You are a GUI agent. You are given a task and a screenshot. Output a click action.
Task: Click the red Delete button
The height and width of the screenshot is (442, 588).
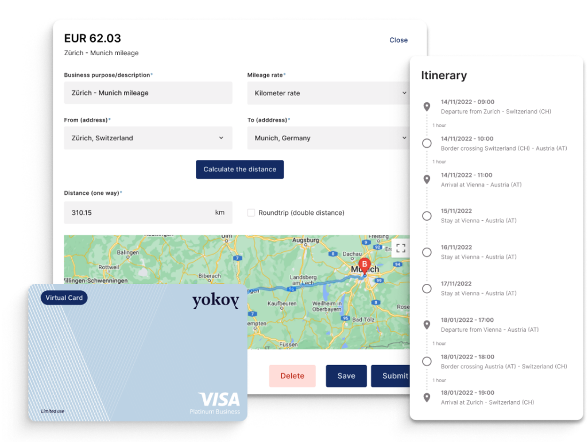[x=292, y=376]
